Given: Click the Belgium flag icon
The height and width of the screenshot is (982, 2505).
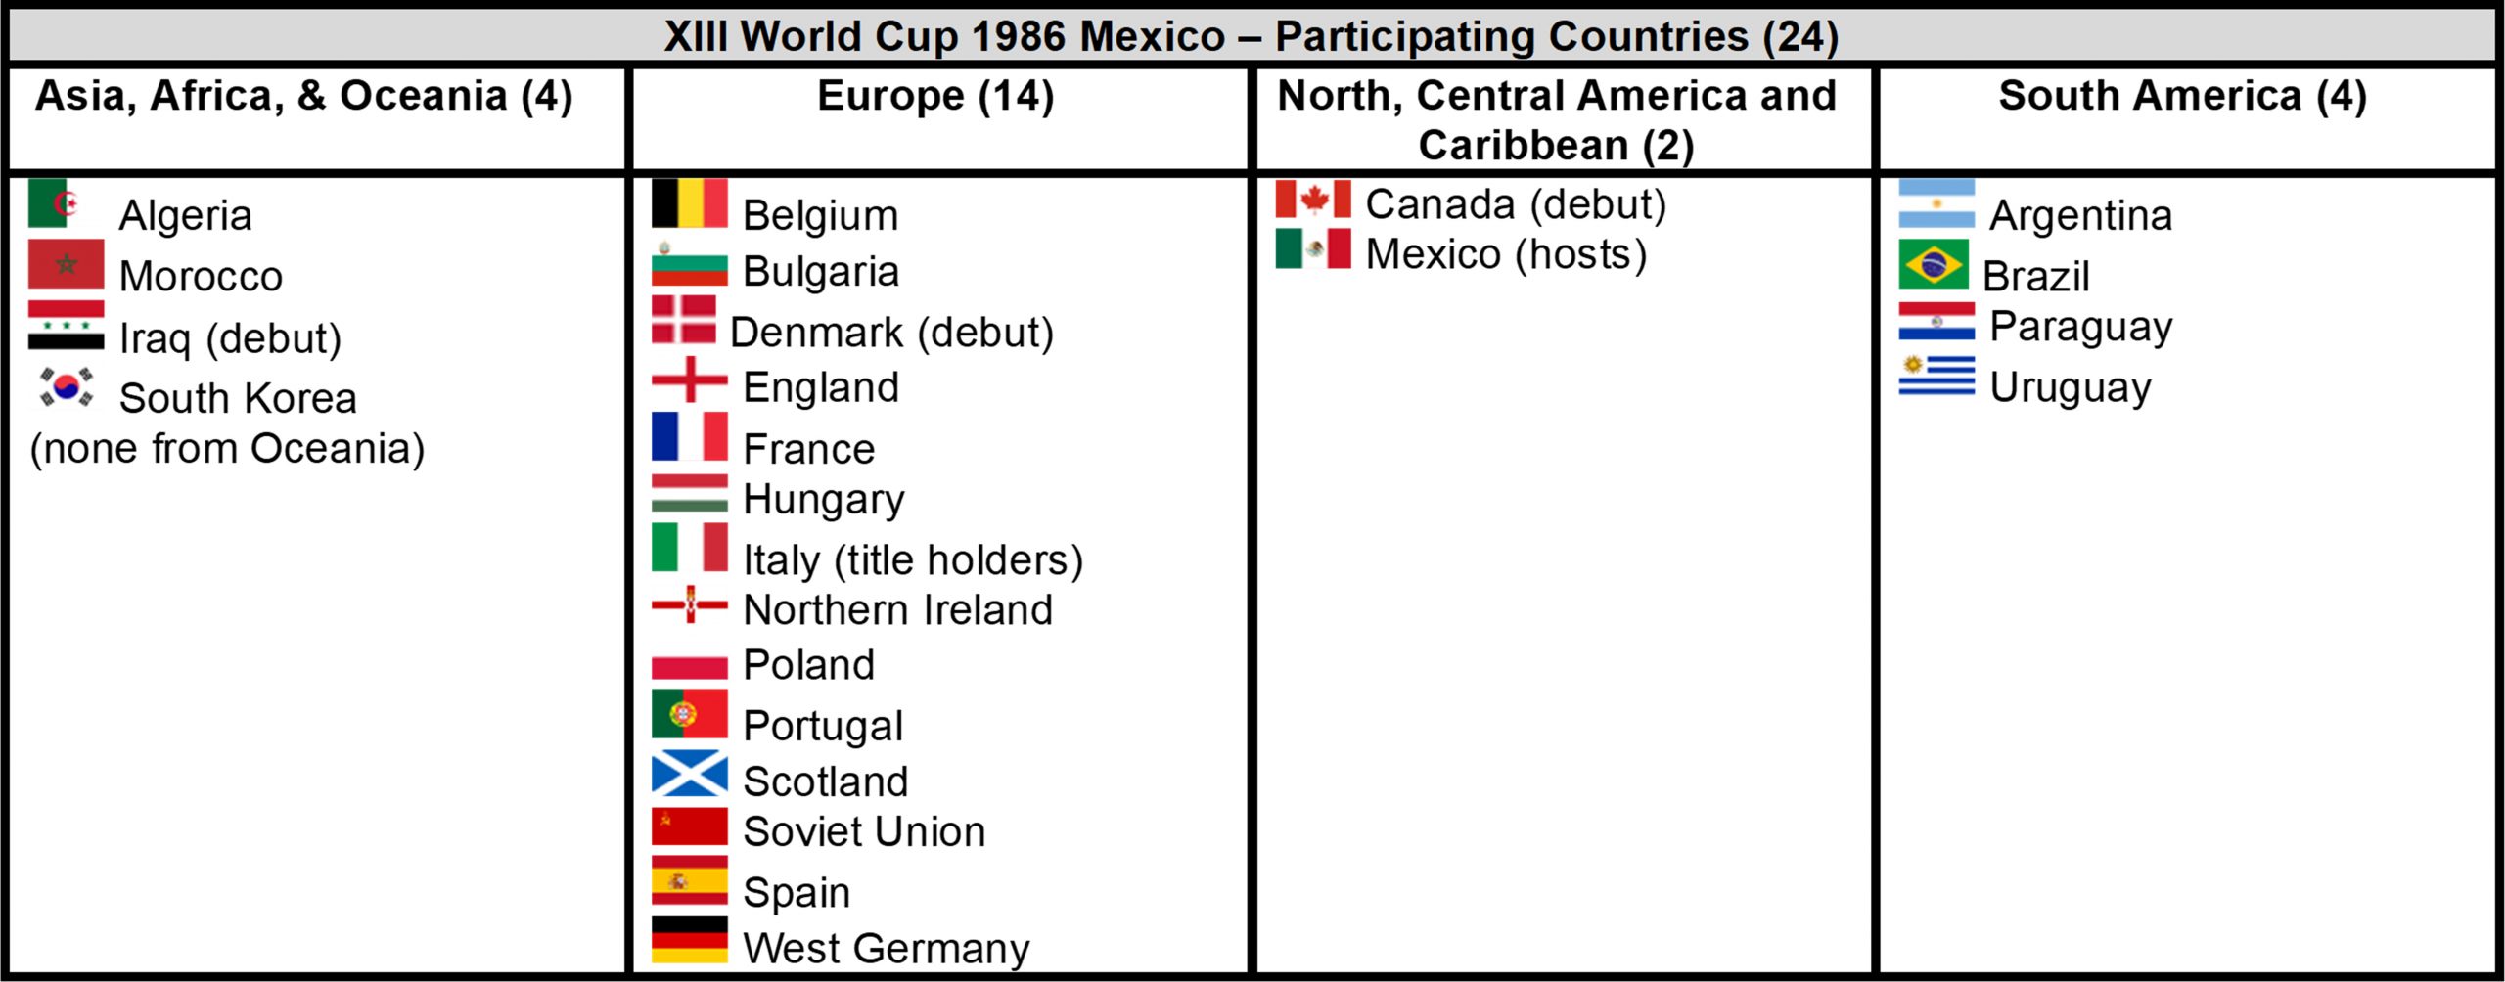Looking at the screenshot, I should pos(690,203).
